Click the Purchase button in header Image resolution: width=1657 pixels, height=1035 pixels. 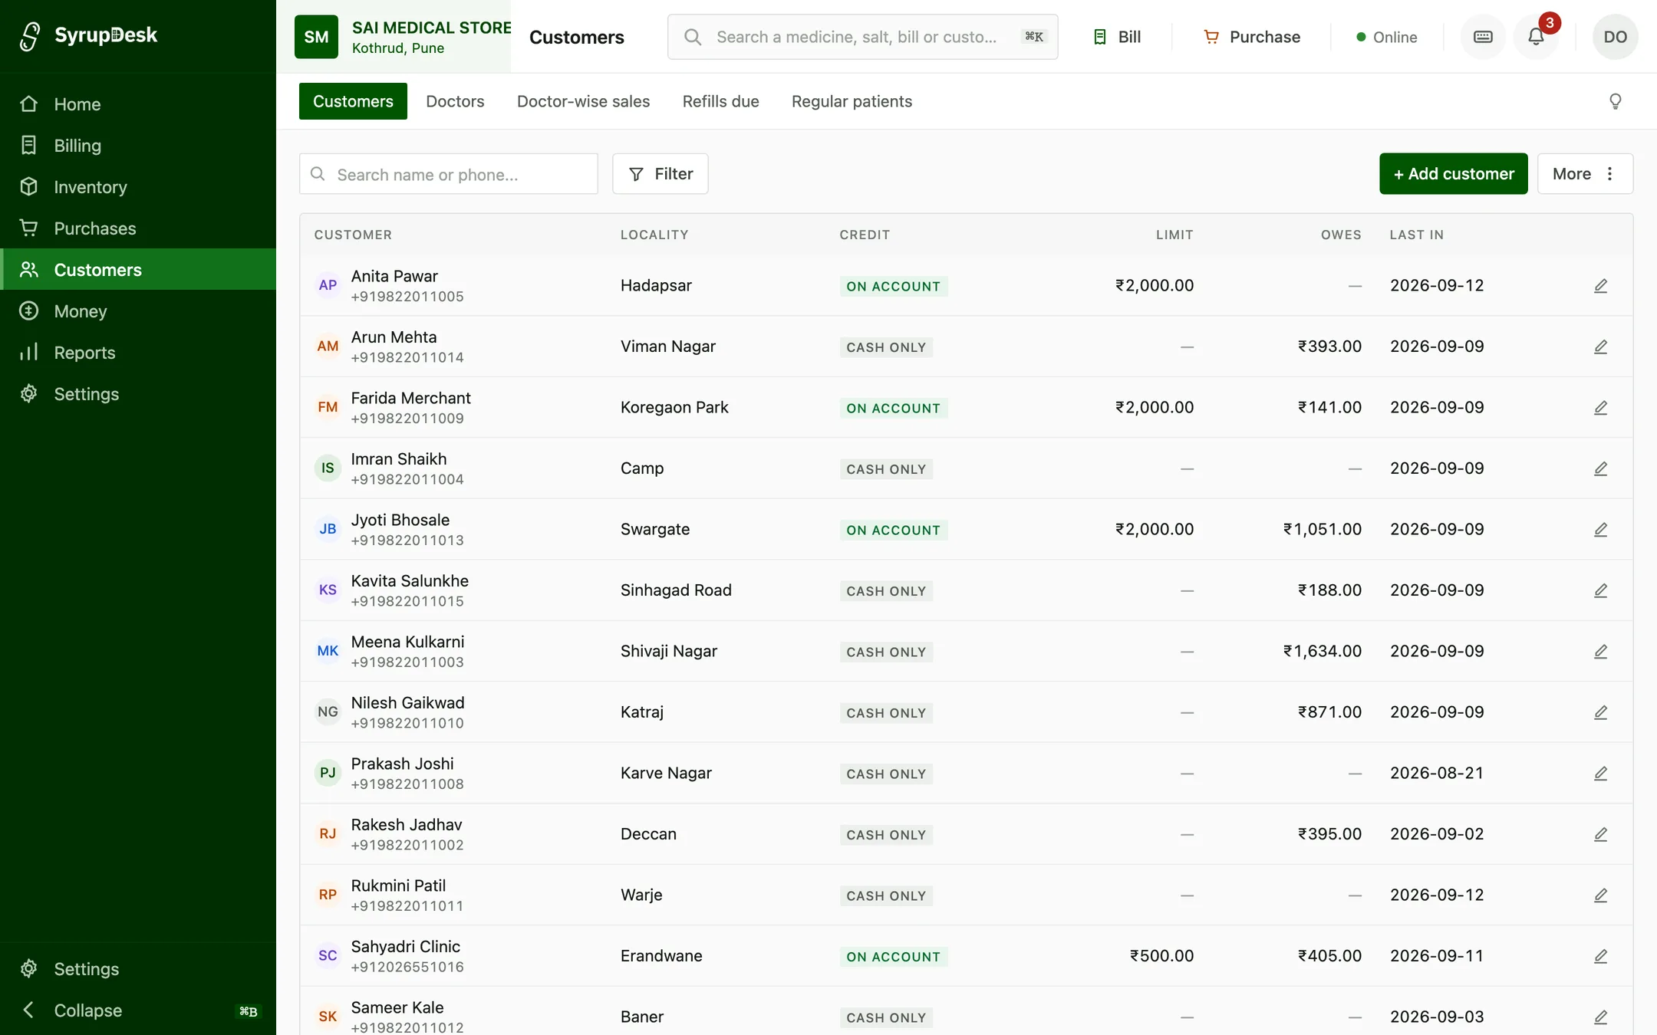(1252, 37)
